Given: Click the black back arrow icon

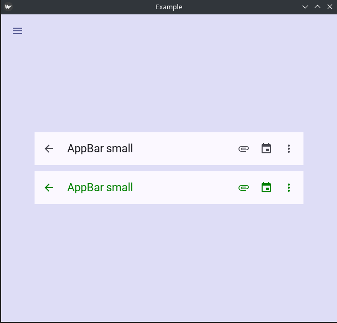Looking at the screenshot, I should pos(49,149).
